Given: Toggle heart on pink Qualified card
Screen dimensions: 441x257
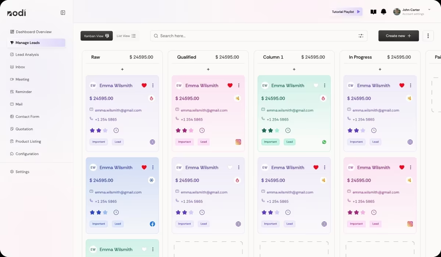Looking at the screenshot, I should click(x=230, y=86).
